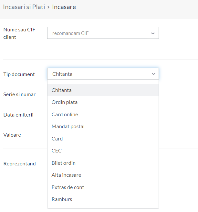This screenshot has height=212, width=198.
Task: Choose the Alta incasare option
Action: point(103,175)
